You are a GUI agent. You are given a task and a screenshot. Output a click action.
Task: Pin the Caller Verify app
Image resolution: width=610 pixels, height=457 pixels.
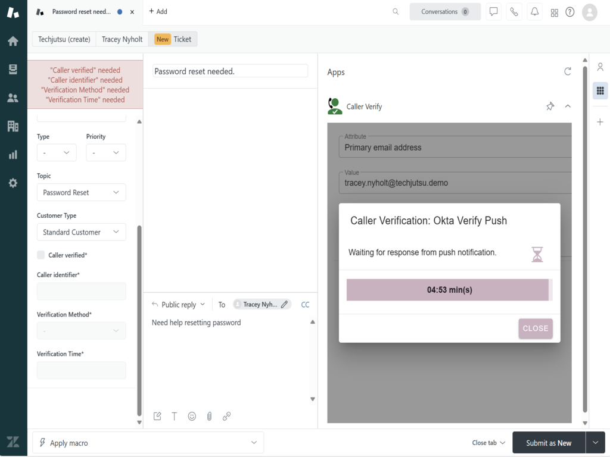(x=550, y=106)
